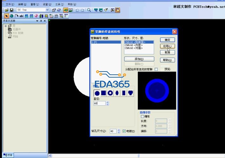Open the output window icon
This screenshot has width=225, height=158.
click(x=112, y=10)
